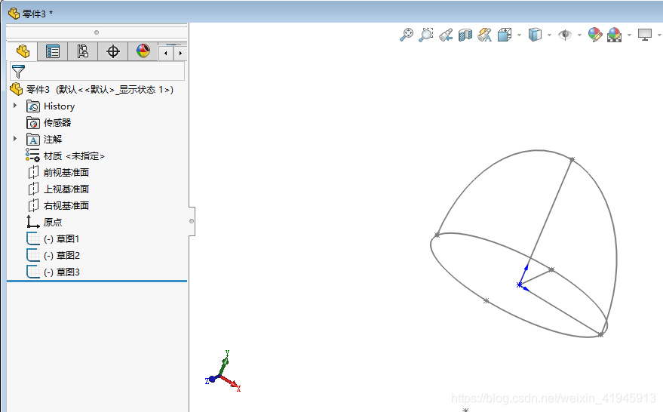Click the rollback bar below 草图3
This screenshot has width=663, height=412.
click(97, 281)
